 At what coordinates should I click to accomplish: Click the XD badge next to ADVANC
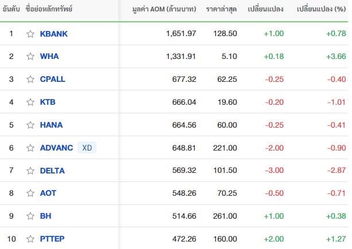pyautogui.click(x=87, y=148)
